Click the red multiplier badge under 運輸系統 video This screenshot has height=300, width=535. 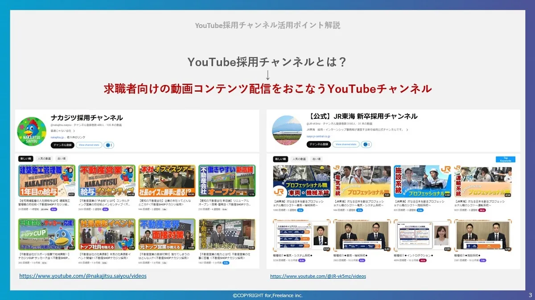[482, 210]
